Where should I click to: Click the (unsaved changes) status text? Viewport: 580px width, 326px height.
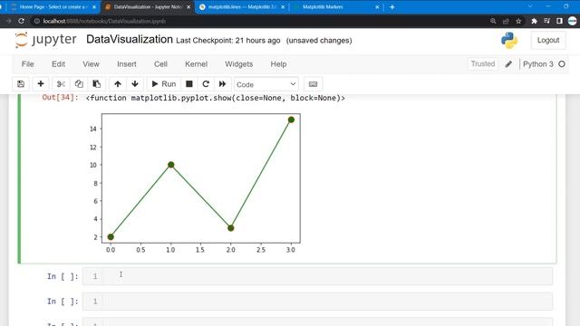tap(319, 40)
